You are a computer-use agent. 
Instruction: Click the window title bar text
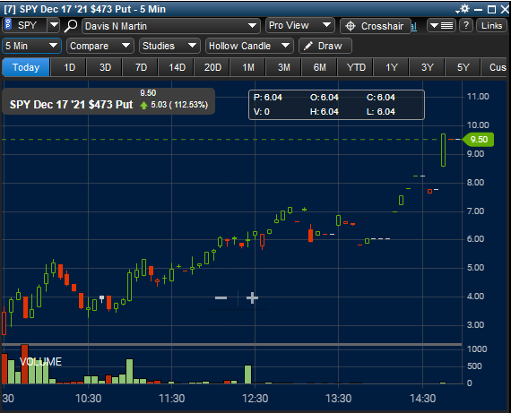click(85, 9)
